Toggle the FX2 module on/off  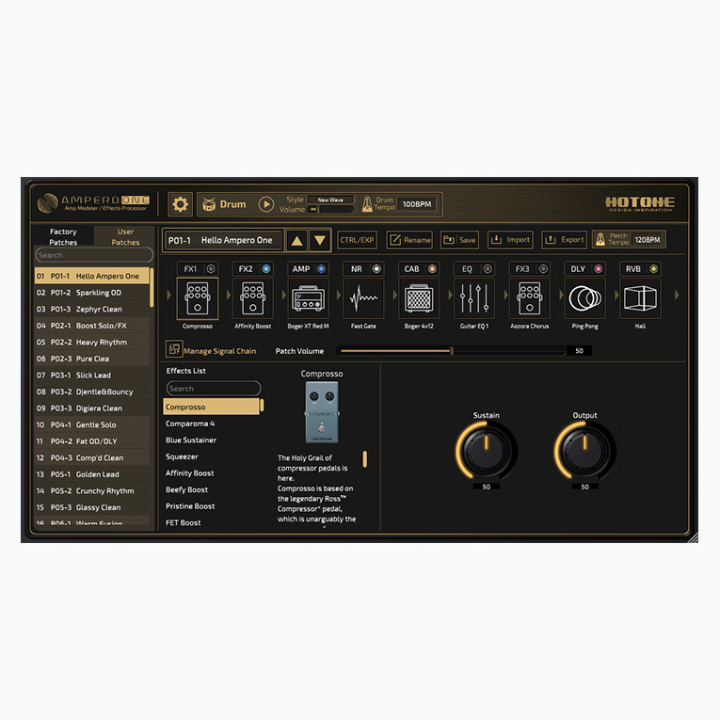point(266,269)
